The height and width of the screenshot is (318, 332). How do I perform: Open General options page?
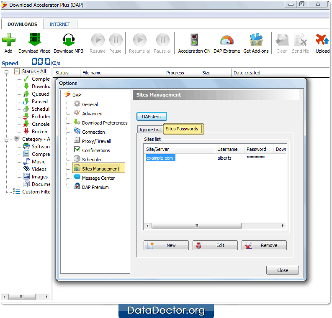[86, 104]
